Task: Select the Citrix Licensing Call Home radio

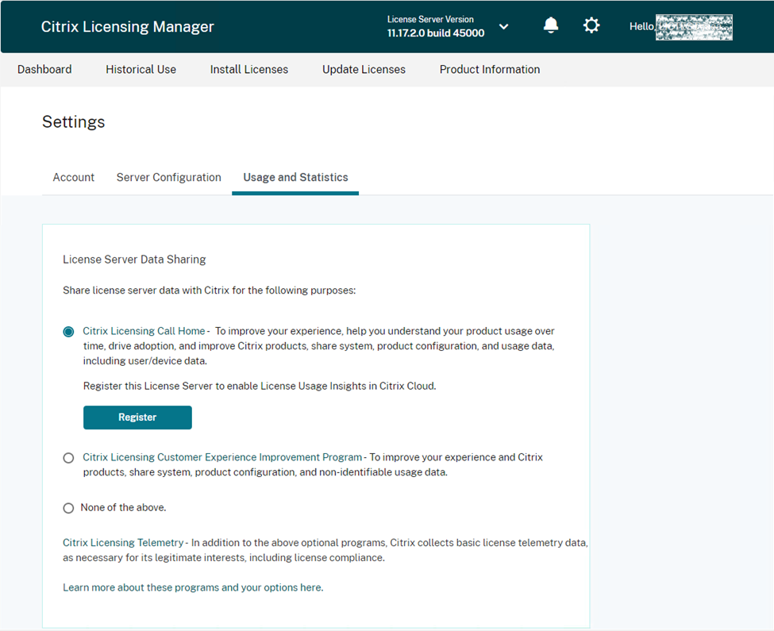Action: coord(68,332)
